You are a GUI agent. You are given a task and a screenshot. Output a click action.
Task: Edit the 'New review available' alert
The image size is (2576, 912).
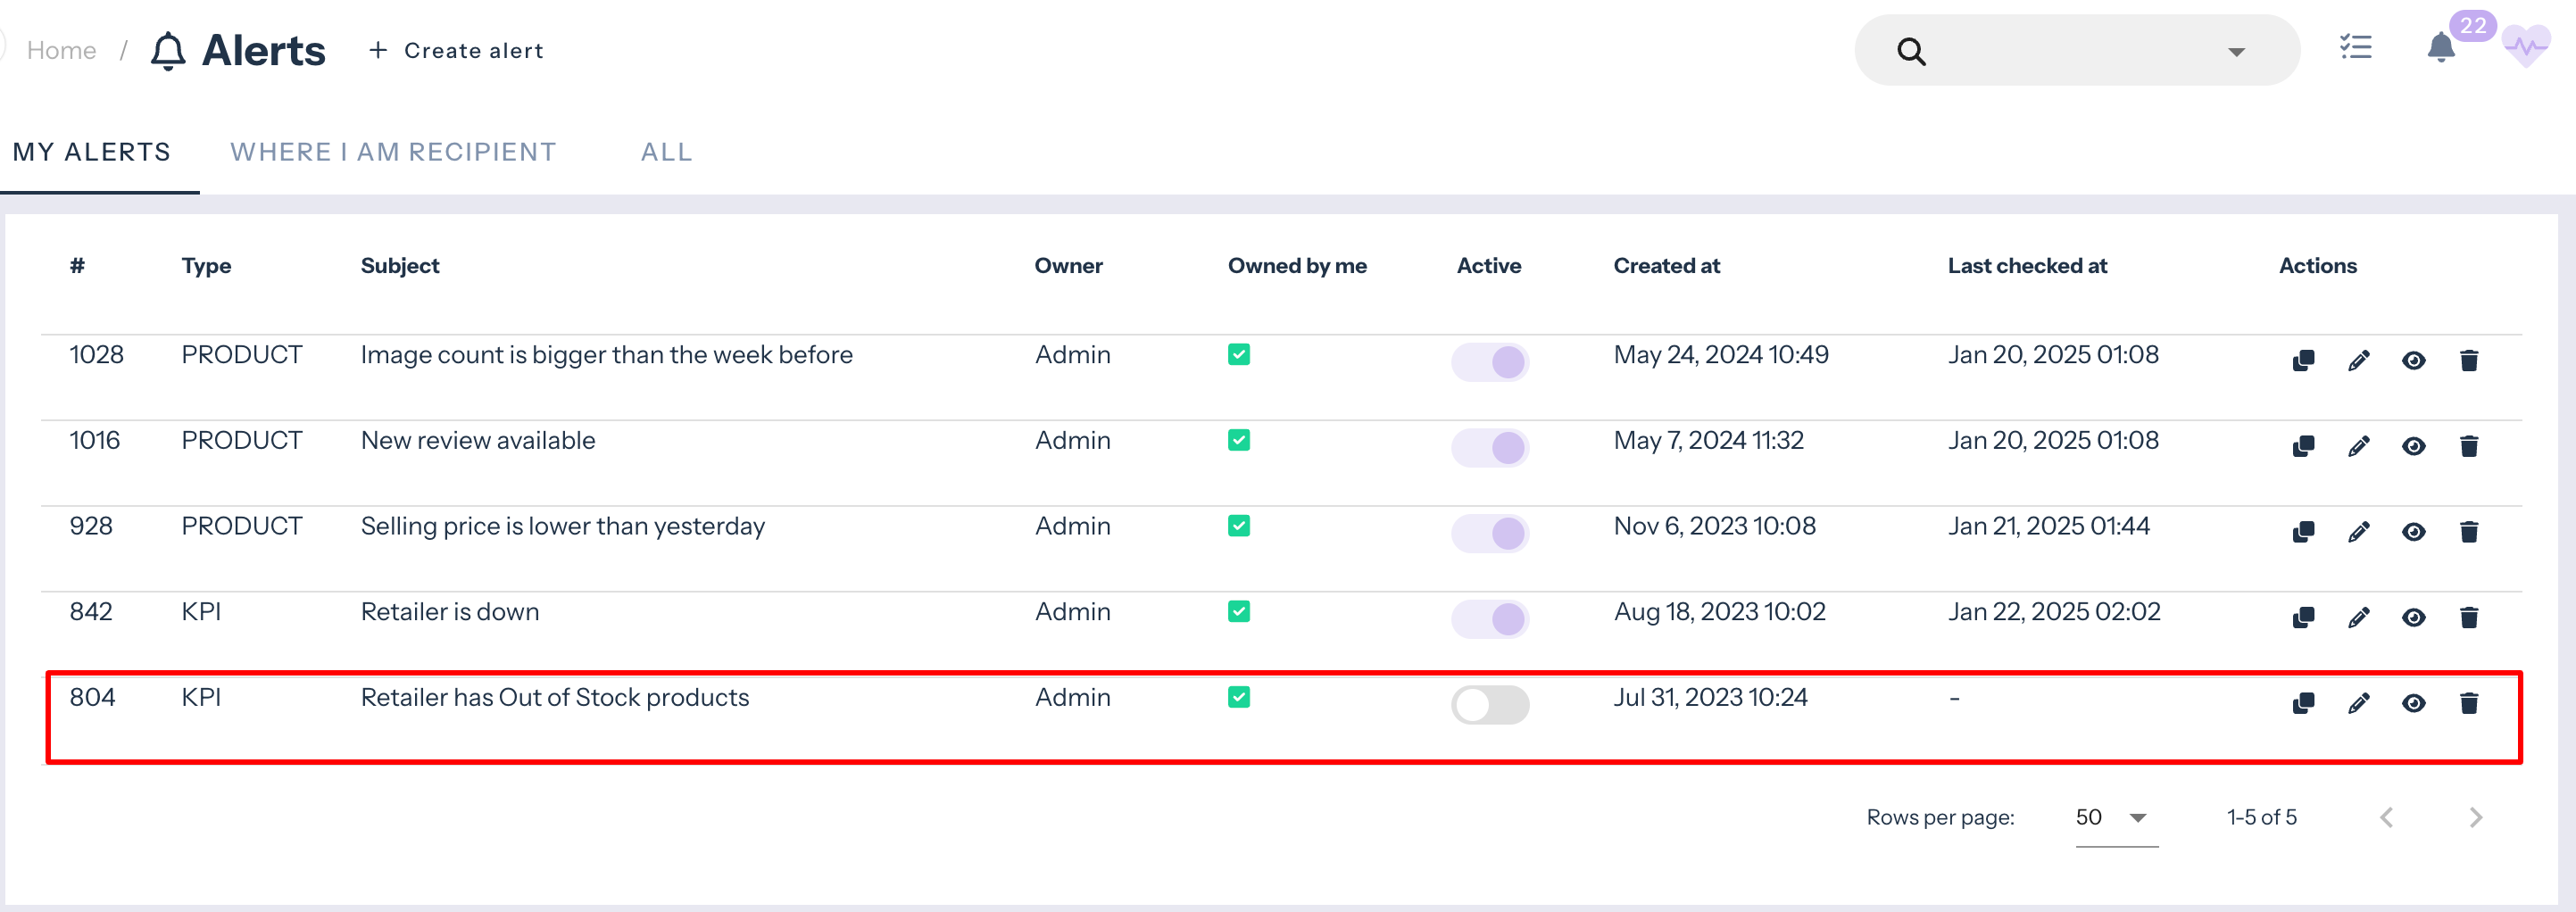(x=2358, y=447)
